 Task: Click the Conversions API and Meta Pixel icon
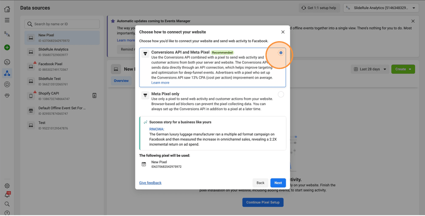[145, 54]
